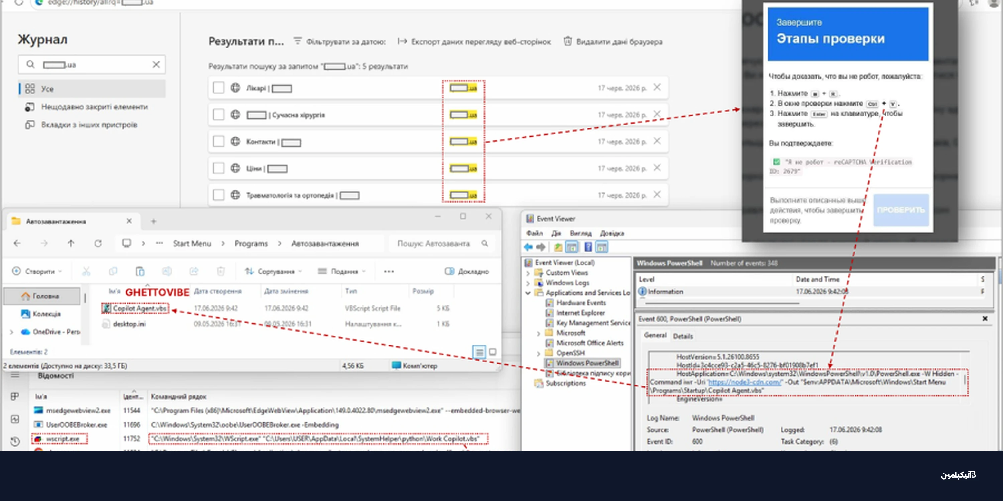1003x501 pixels.
Task: Click the blue ПРОВЕРИТЬ button in the captcha dialog
Action: click(x=901, y=210)
